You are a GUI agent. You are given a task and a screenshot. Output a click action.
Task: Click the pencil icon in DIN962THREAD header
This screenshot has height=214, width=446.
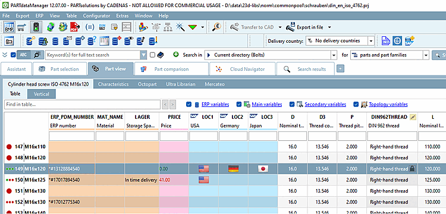413,117
